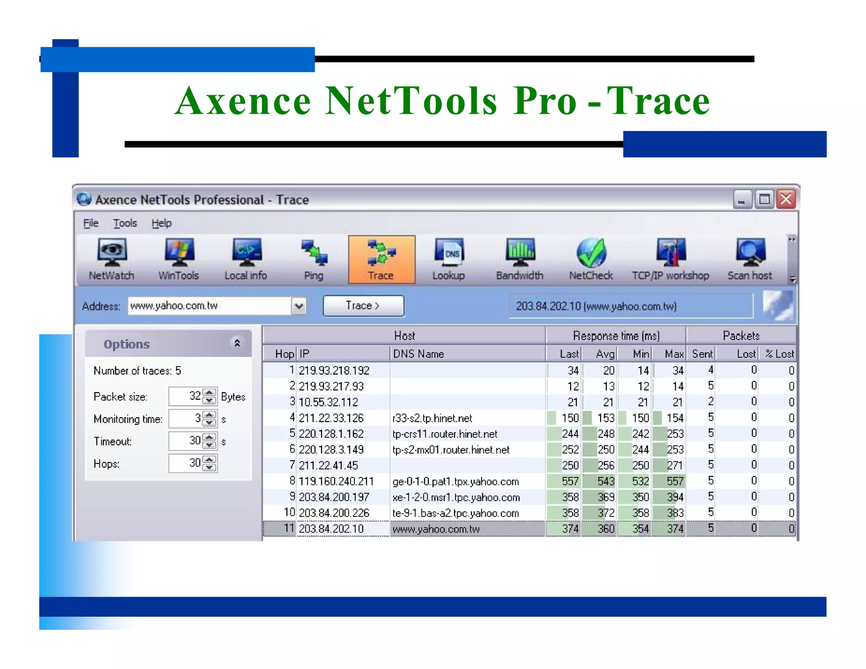Select row with IP 219.93.218.192
866x669 pixels.
pos(529,370)
